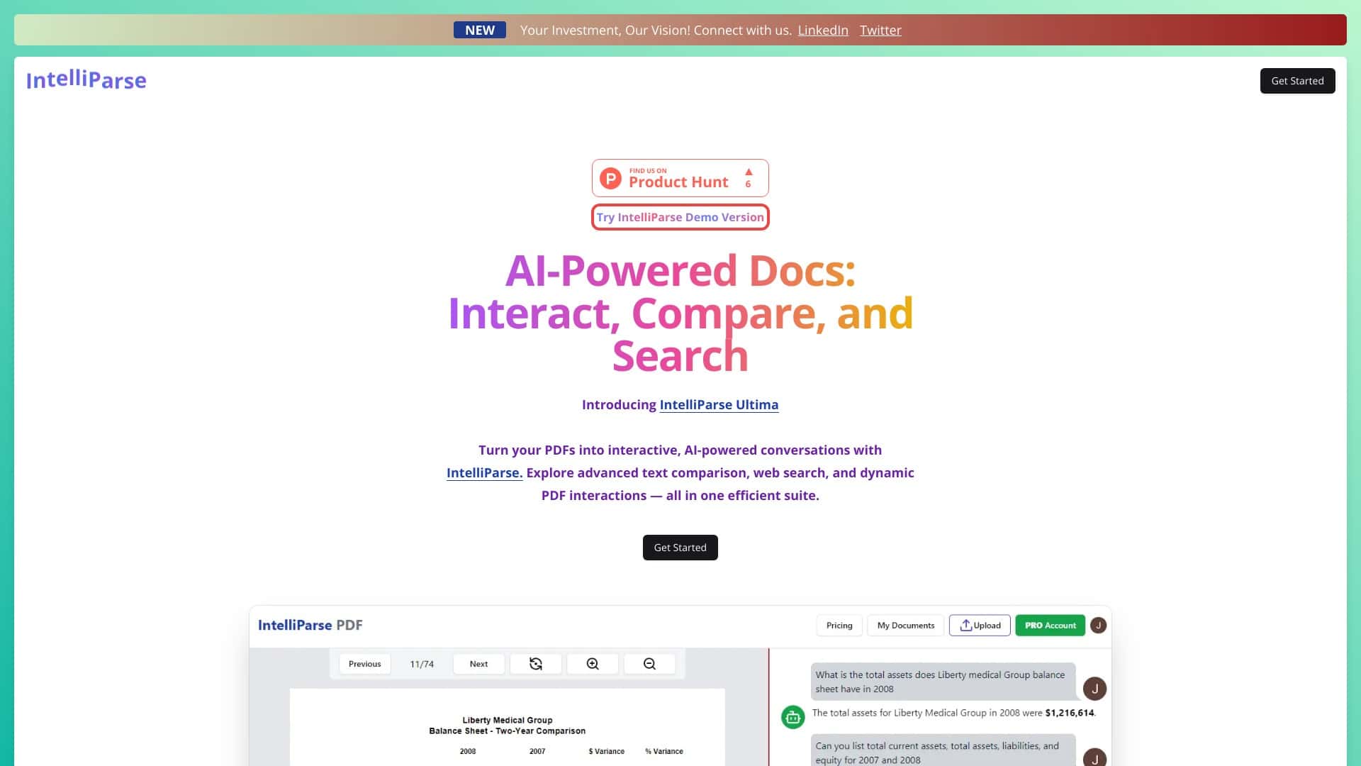This screenshot has width=1361, height=766.
Task: Click the green AI bot avatar in the chat
Action: pyautogui.click(x=792, y=717)
